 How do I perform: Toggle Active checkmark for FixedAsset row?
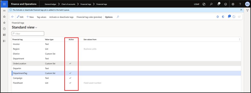coord(70,83)
